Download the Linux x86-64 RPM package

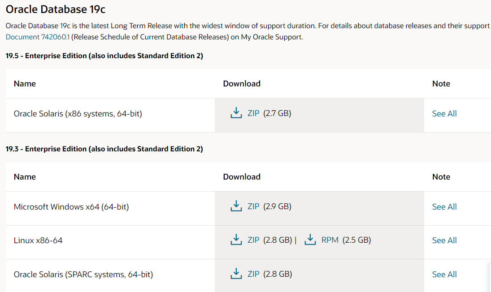pos(330,240)
